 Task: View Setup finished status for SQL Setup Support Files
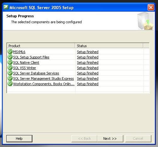click(x=87, y=57)
